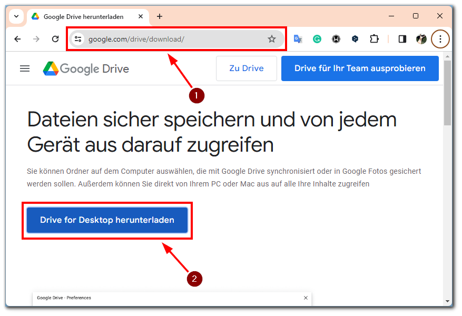The image size is (462, 316).
Task: Click the heading Dateien sicher speichern
Action: [212, 132]
